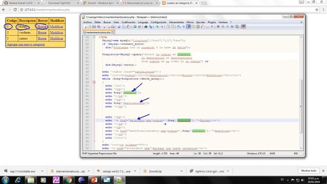Click the Zoom Out toolbar icon

[162, 27]
